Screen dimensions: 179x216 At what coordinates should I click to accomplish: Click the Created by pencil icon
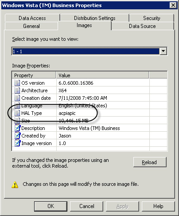click(x=17, y=136)
